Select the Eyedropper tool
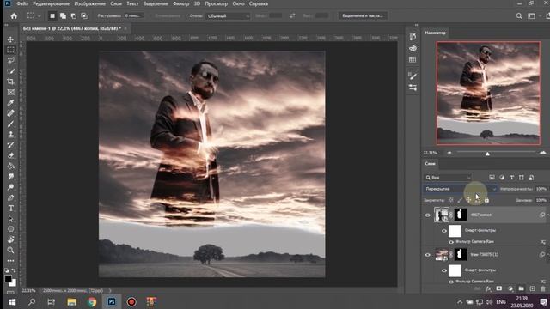Image resolution: width=550 pixels, height=309 pixels. [11, 103]
